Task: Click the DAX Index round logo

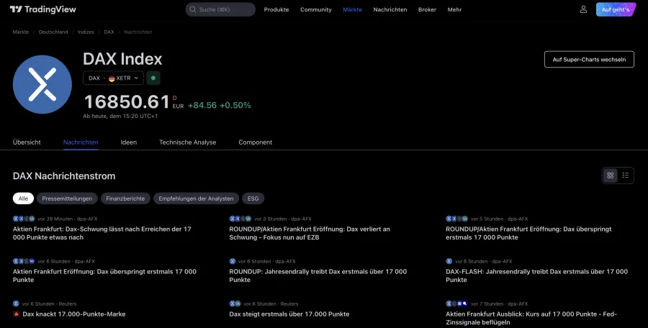Action: tap(42, 84)
